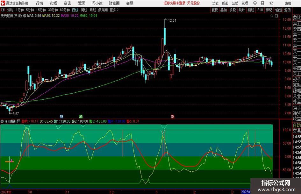
Task: Click the 画线 drawing button
Action: click(251, 10)
